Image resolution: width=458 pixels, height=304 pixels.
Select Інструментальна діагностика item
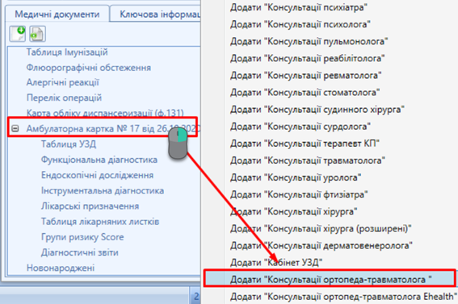click(x=103, y=190)
